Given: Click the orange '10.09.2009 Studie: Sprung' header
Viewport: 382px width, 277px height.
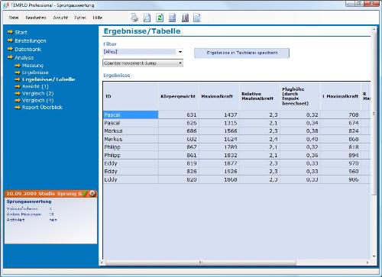Looking at the screenshot, I should 51,194.
